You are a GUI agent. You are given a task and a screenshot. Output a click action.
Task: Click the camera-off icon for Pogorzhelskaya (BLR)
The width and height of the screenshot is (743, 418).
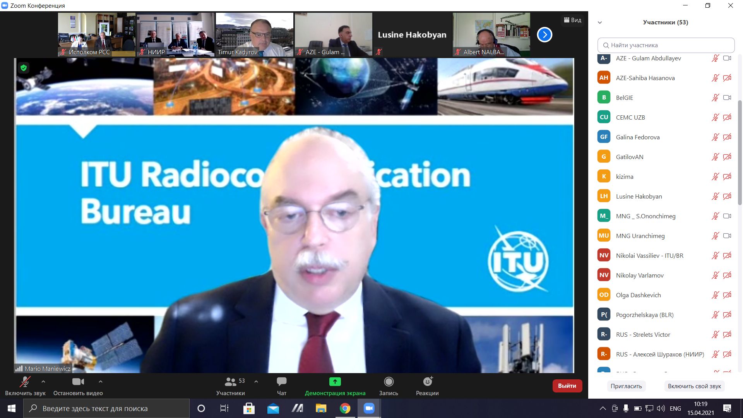tap(727, 315)
